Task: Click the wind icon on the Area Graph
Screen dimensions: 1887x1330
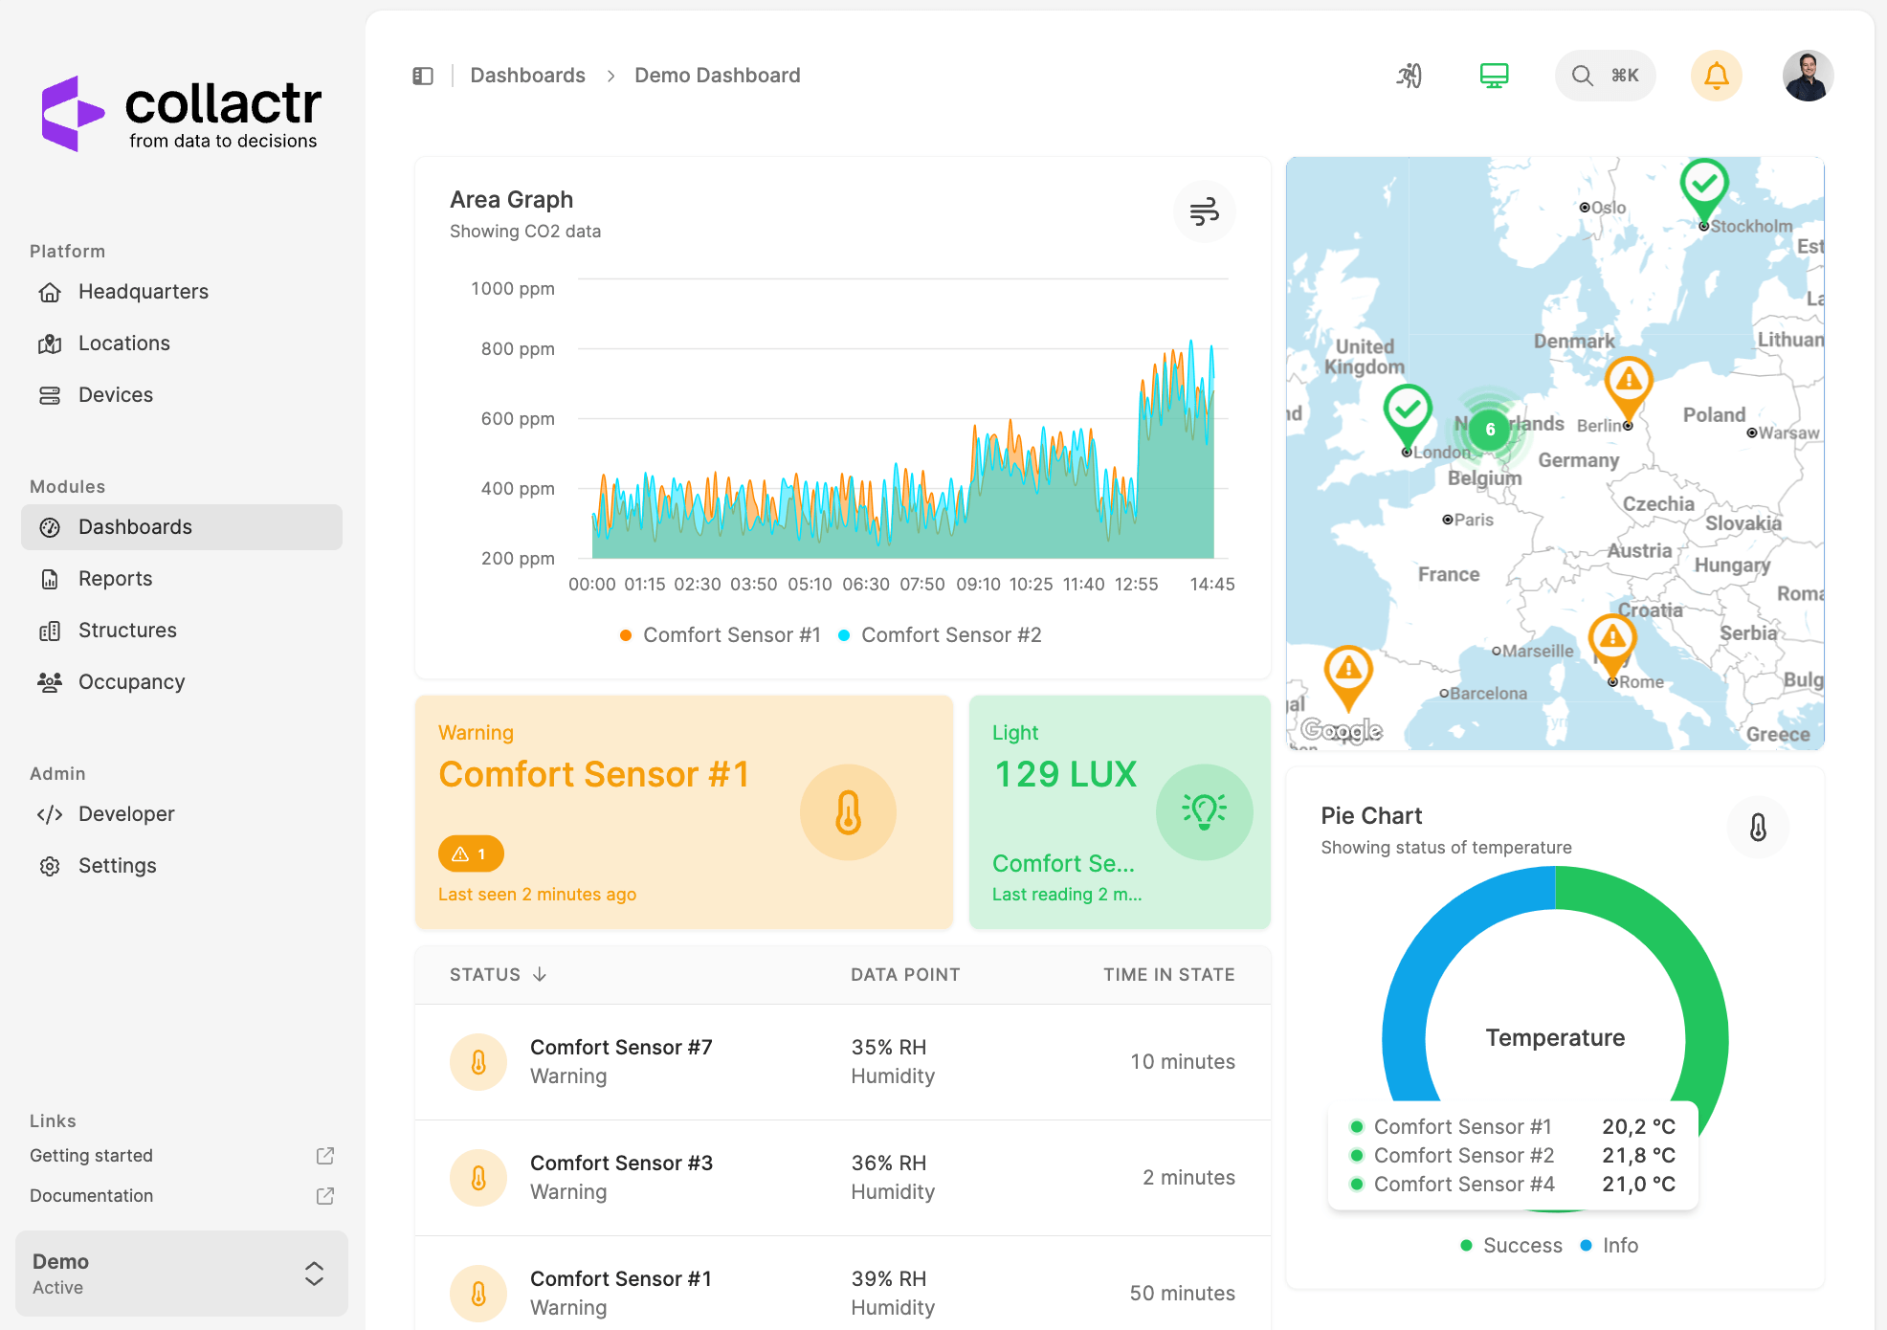Action: (x=1204, y=211)
